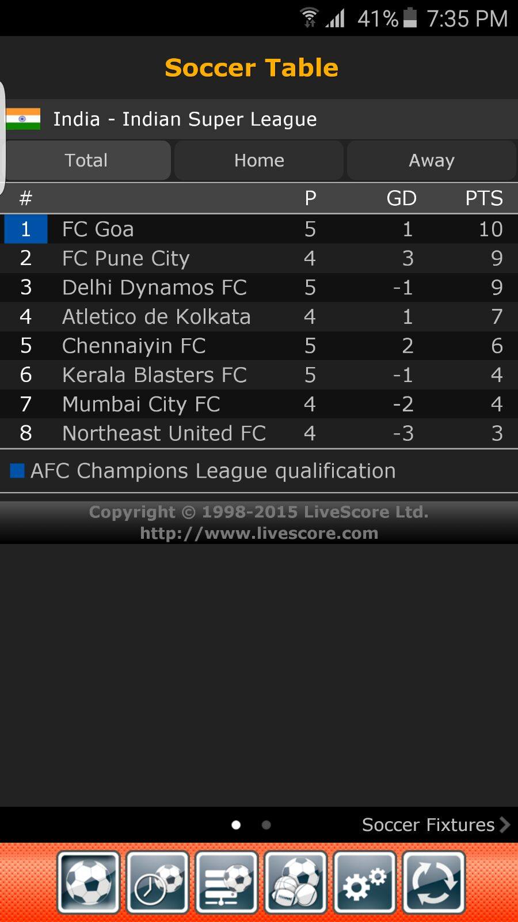This screenshot has height=922, width=518.
Task: Open the soccer ball scores icon
Action: point(89,882)
